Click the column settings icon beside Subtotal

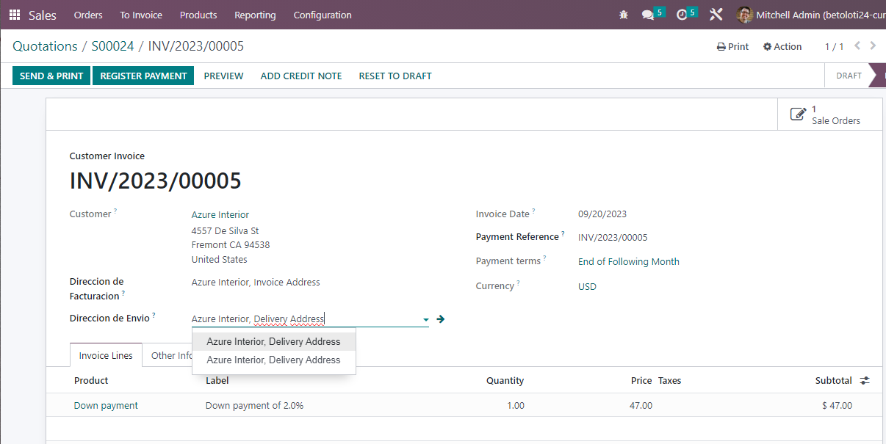coord(865,380)
